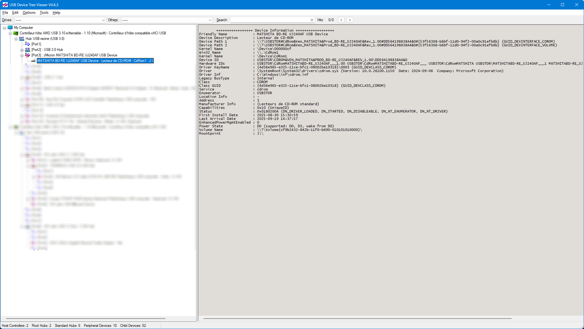Click the hub icon of Port2
The image size is (584, 329).
pos(28,50)
